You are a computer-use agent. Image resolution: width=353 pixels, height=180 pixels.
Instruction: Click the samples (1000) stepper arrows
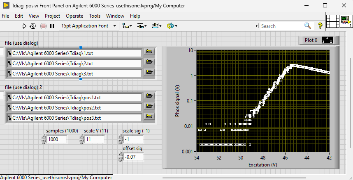pyautogui.click(x=44, y=139)
